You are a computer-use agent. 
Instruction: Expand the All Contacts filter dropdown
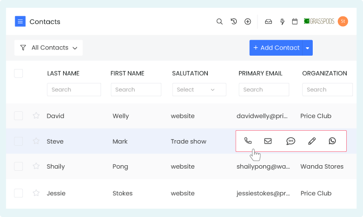49,48
